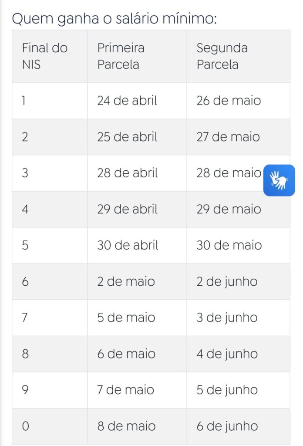Select NIS final digit 4 cell

point(50,209)
